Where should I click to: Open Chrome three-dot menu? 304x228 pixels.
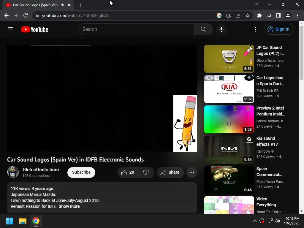coord(297,15)
